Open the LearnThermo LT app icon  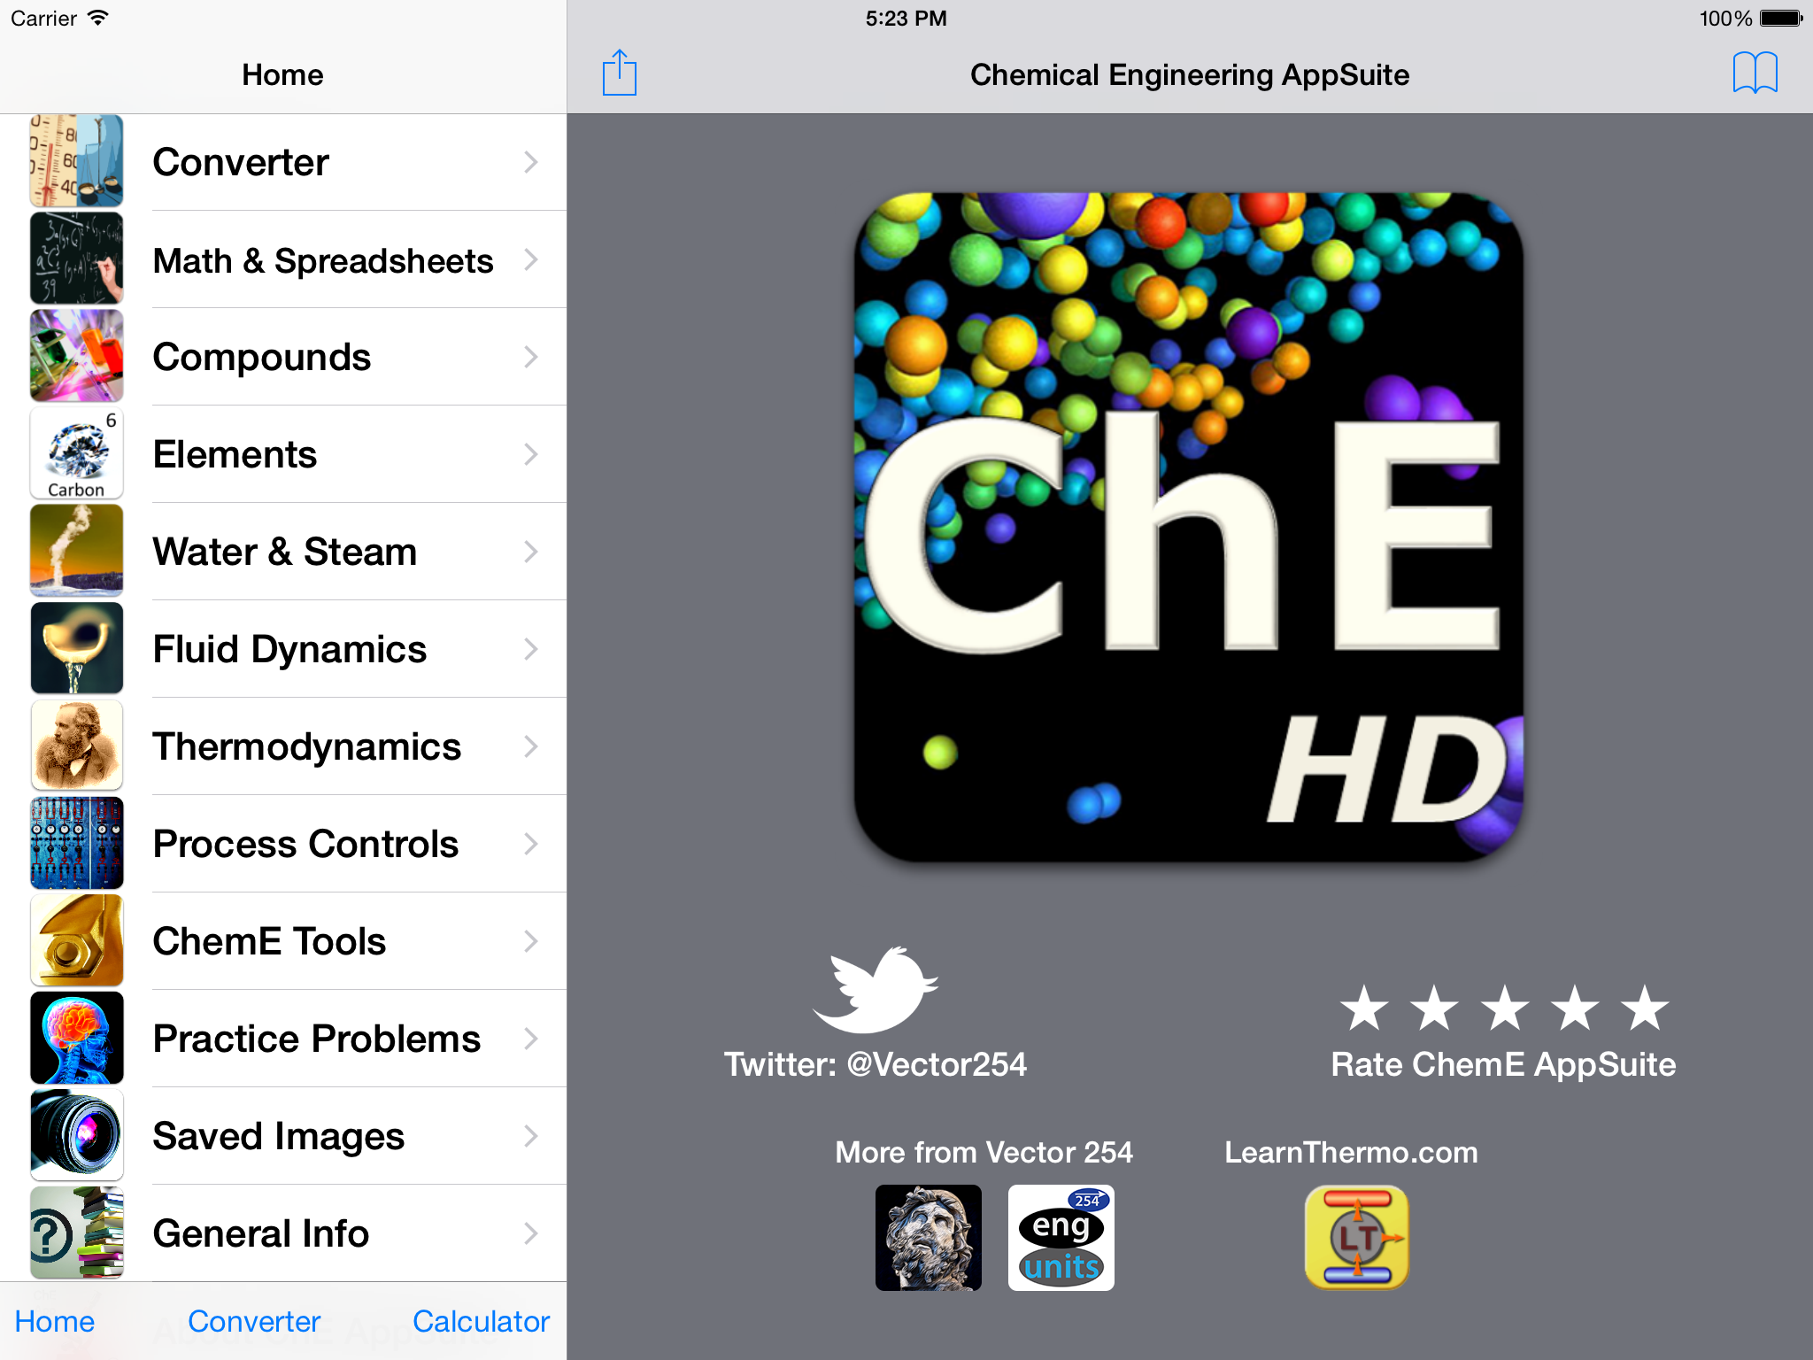(x=1356, y=1237)
